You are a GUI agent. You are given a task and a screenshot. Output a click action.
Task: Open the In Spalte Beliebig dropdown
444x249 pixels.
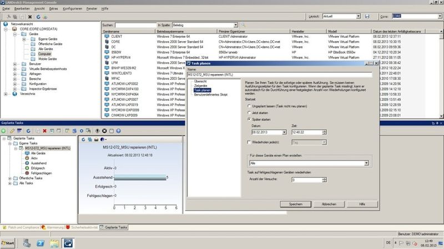click(235, 25)
